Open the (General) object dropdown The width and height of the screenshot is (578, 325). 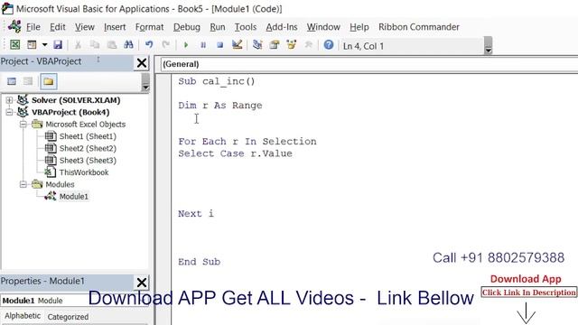[369, 64]
